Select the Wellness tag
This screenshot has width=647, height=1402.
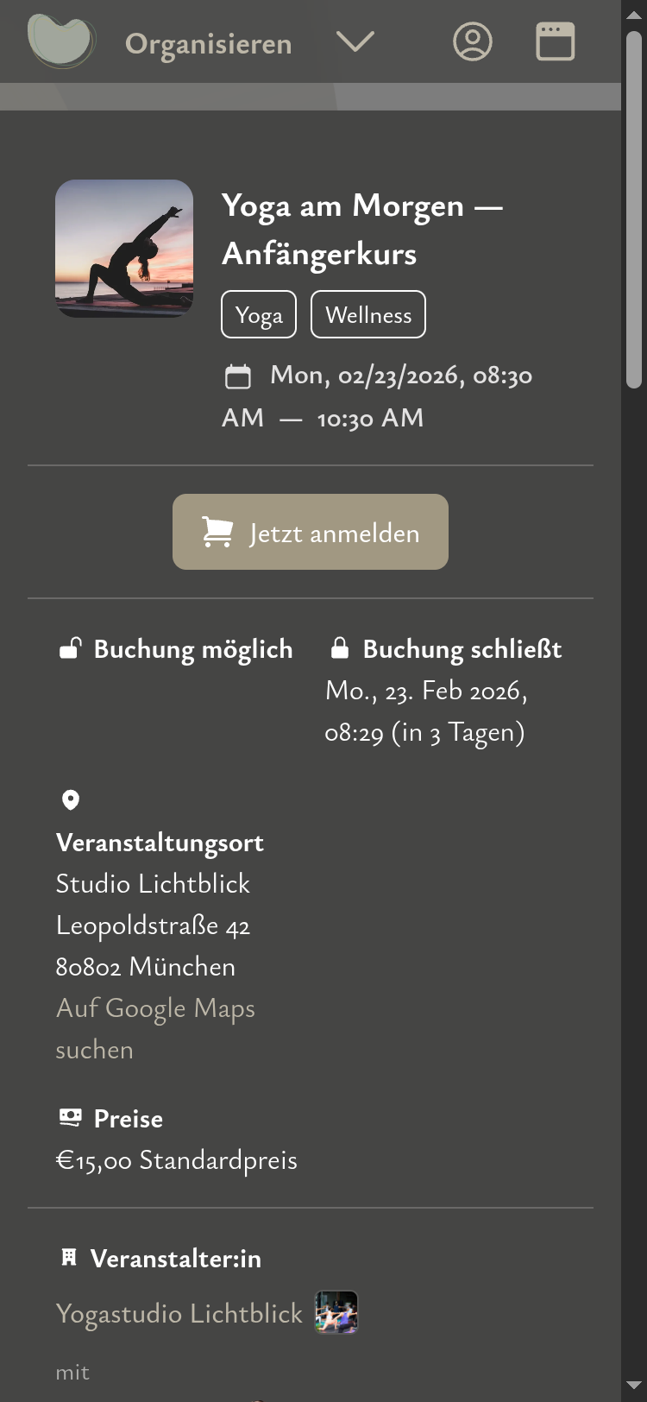click(368, 314)
